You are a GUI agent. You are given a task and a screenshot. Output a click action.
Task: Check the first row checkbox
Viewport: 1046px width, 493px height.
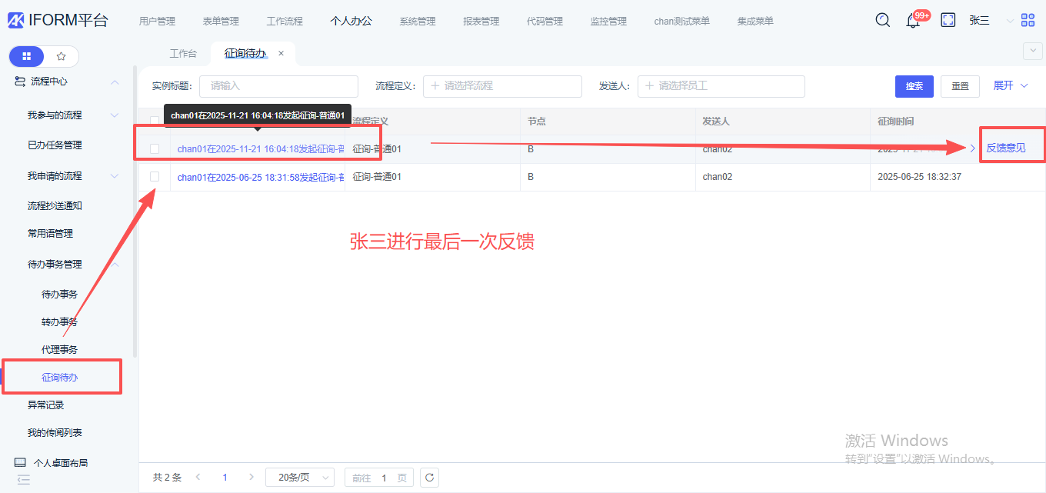tap(155, 148)
